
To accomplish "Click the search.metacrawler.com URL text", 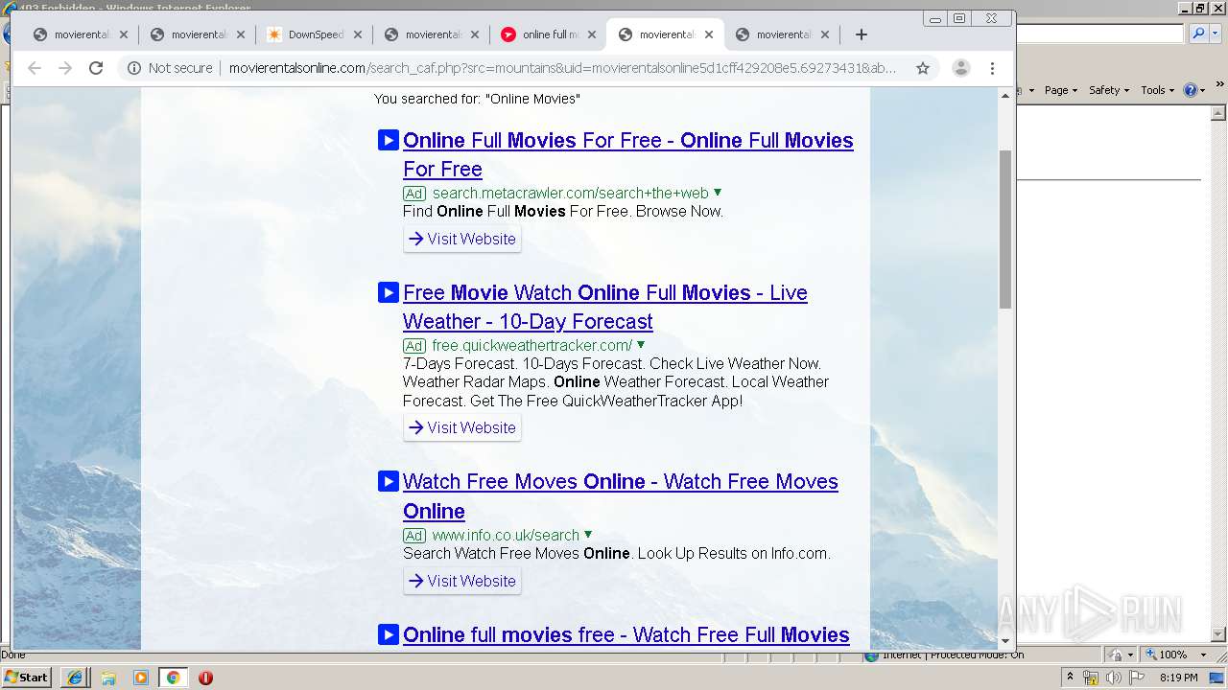I will click(x=571, y=193).
